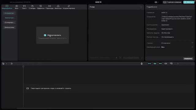This screenshot has height=110, width=196.
Task: Open the Фильтры tab
Action: point(58,7)
